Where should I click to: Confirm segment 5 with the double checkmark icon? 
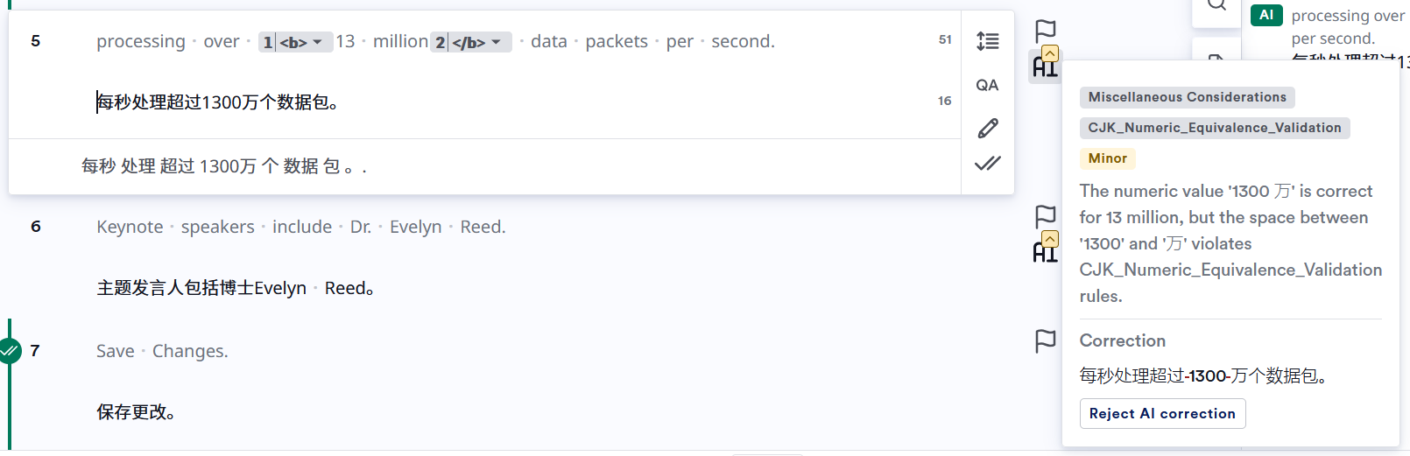pyautogui.click(x=987, y=164)
